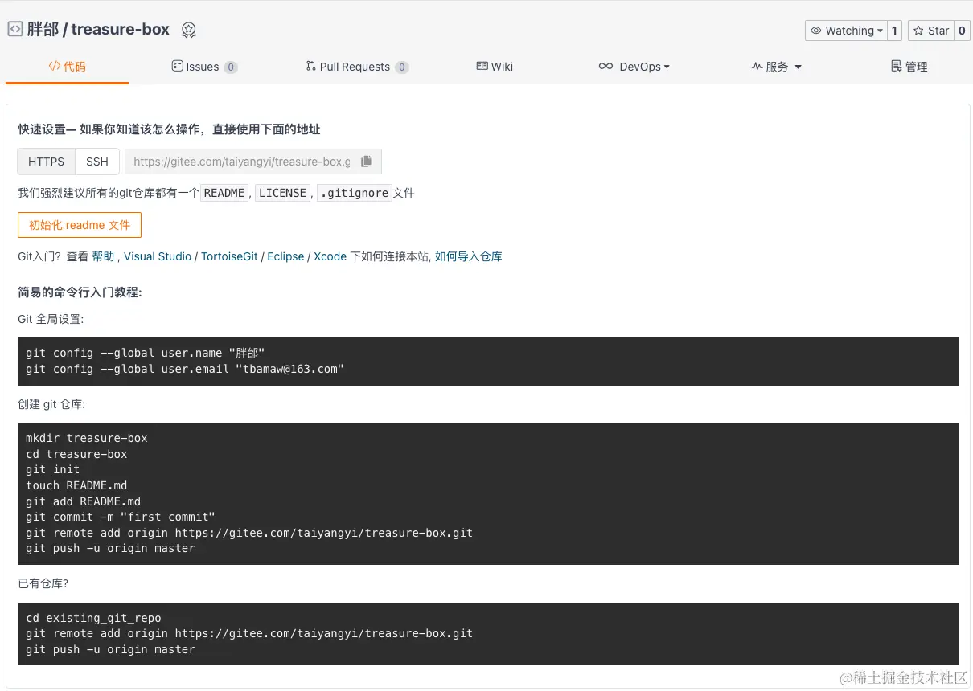Click the treasure-box repository name
The width and height of the screenshot is (973, 691).
point(121,30)
